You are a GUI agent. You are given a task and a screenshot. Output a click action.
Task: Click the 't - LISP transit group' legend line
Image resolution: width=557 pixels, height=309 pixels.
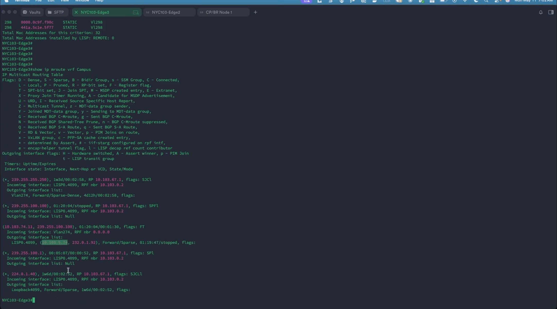tap(88, 158)
